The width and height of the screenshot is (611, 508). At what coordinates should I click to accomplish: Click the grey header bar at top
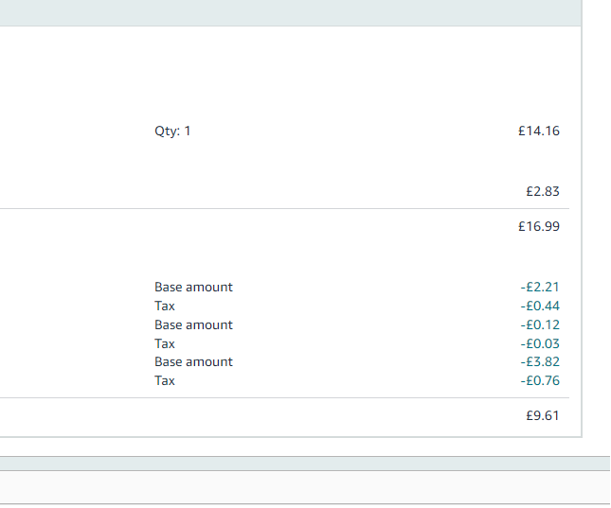click(291, 13)
